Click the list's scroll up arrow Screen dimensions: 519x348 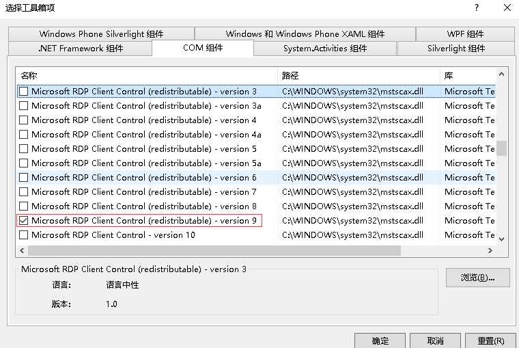pyautogui.click(x=501, y=74)
